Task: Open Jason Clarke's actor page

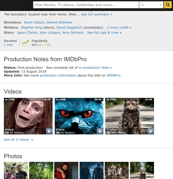Action: click(x=27, y=33)
